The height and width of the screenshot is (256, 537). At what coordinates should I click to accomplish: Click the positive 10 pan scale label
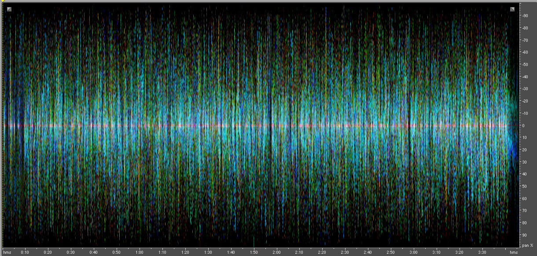pyautogui.click(x=525, y=138)
